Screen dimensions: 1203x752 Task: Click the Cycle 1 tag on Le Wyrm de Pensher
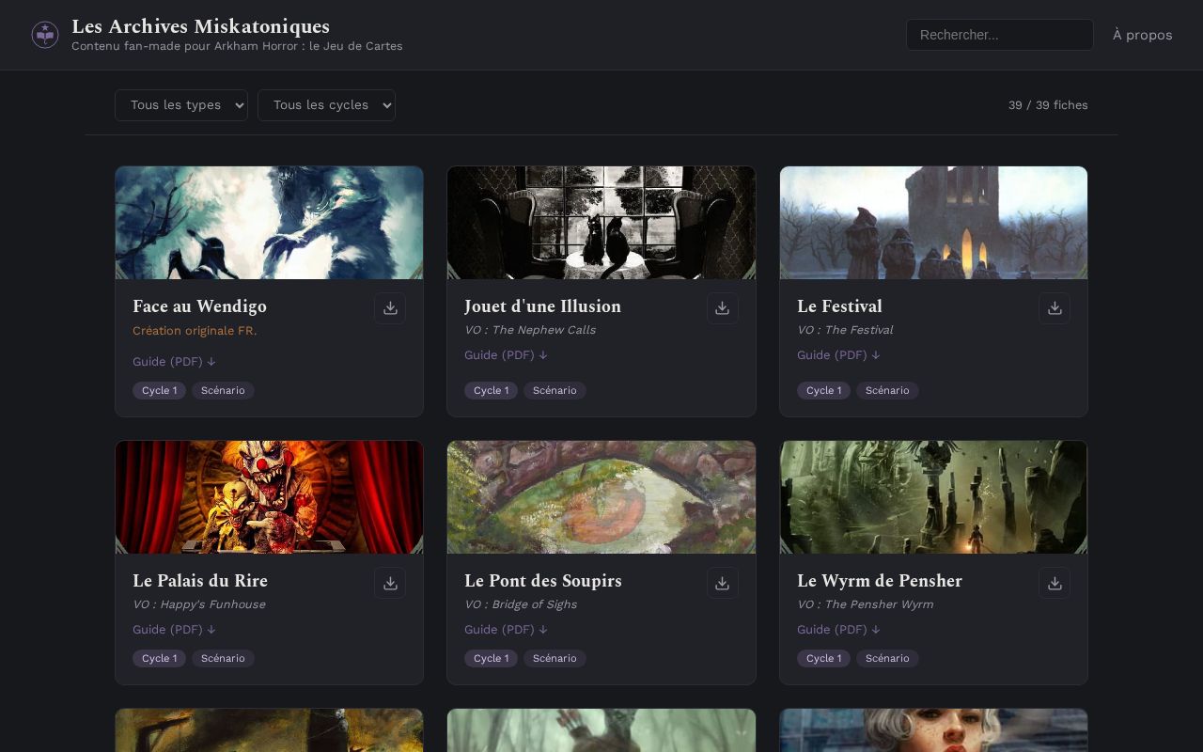(x=823, y=659)
